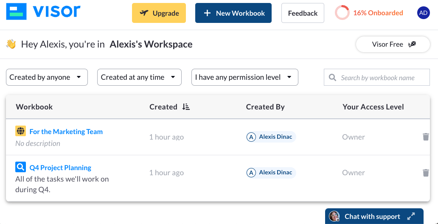This screenshot has height=224, width=438.
Task: Click the Workbook column header
Action: tap(34, 106)
